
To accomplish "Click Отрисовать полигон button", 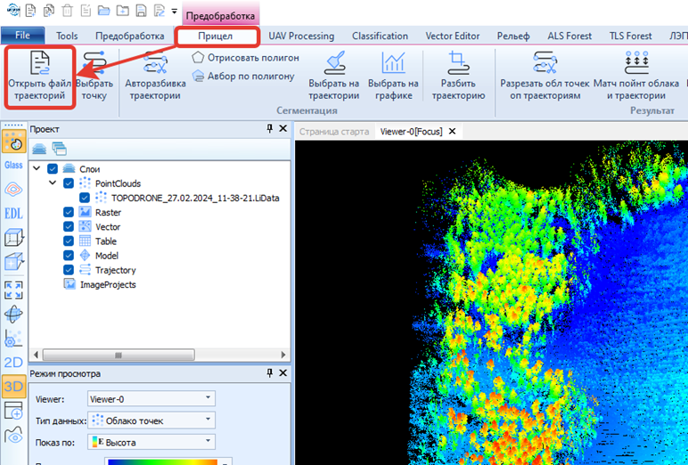I will (x=246, y=58).
